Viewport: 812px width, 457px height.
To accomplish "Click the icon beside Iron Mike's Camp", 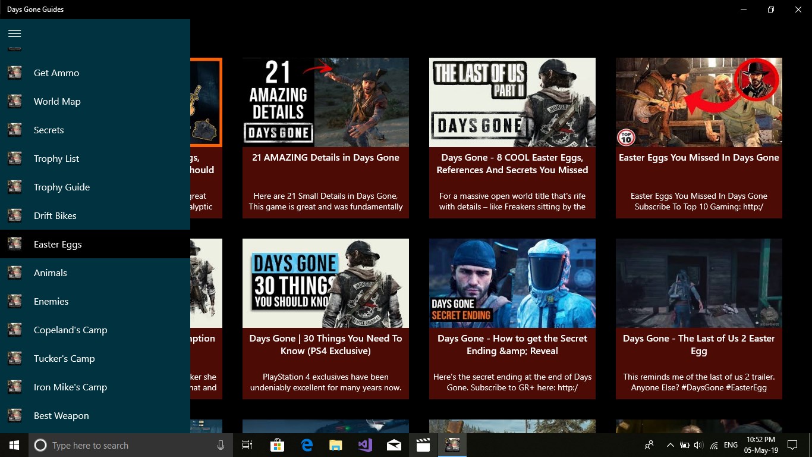I will (x=15, y=387).
